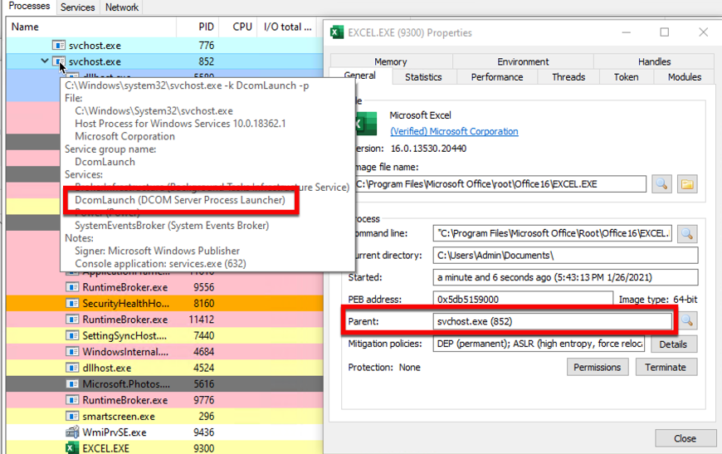The width and height of the screenshot is (722, 454).
Task: Click the Excel icon in Properties title bar
Action: tap(337, 32)
